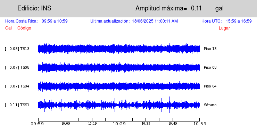This screenshot has height=126, width=257.
Task: Click the 10:39 time axis label
Action: pyautogui.click(x=146, y=123)
